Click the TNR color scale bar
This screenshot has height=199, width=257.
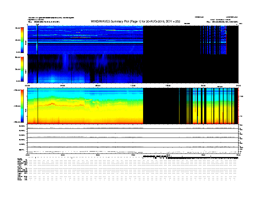pyautogui.click(x=22, y=106)
